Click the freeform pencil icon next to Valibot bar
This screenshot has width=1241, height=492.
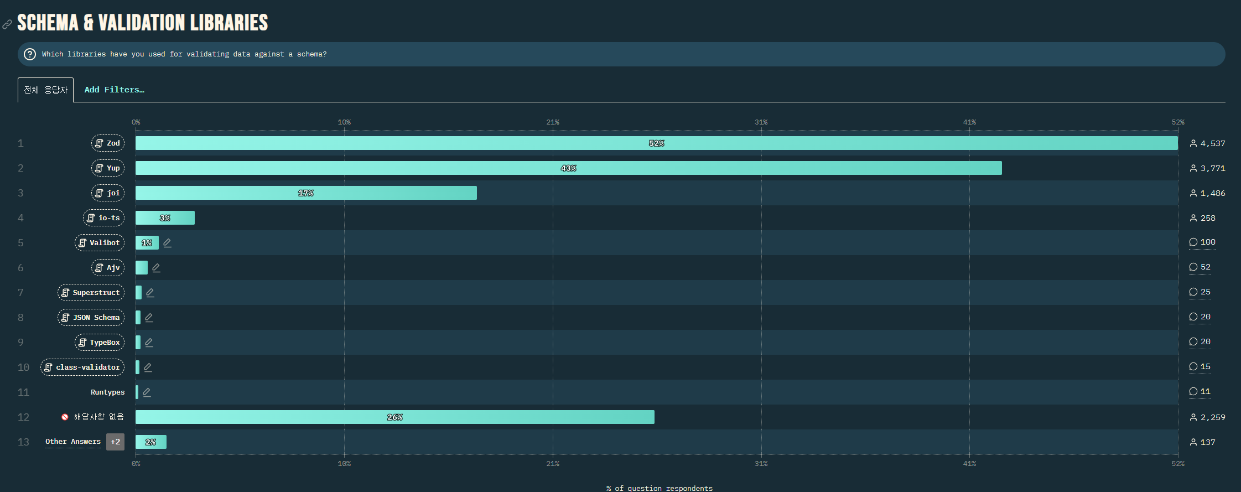[167, 243]
